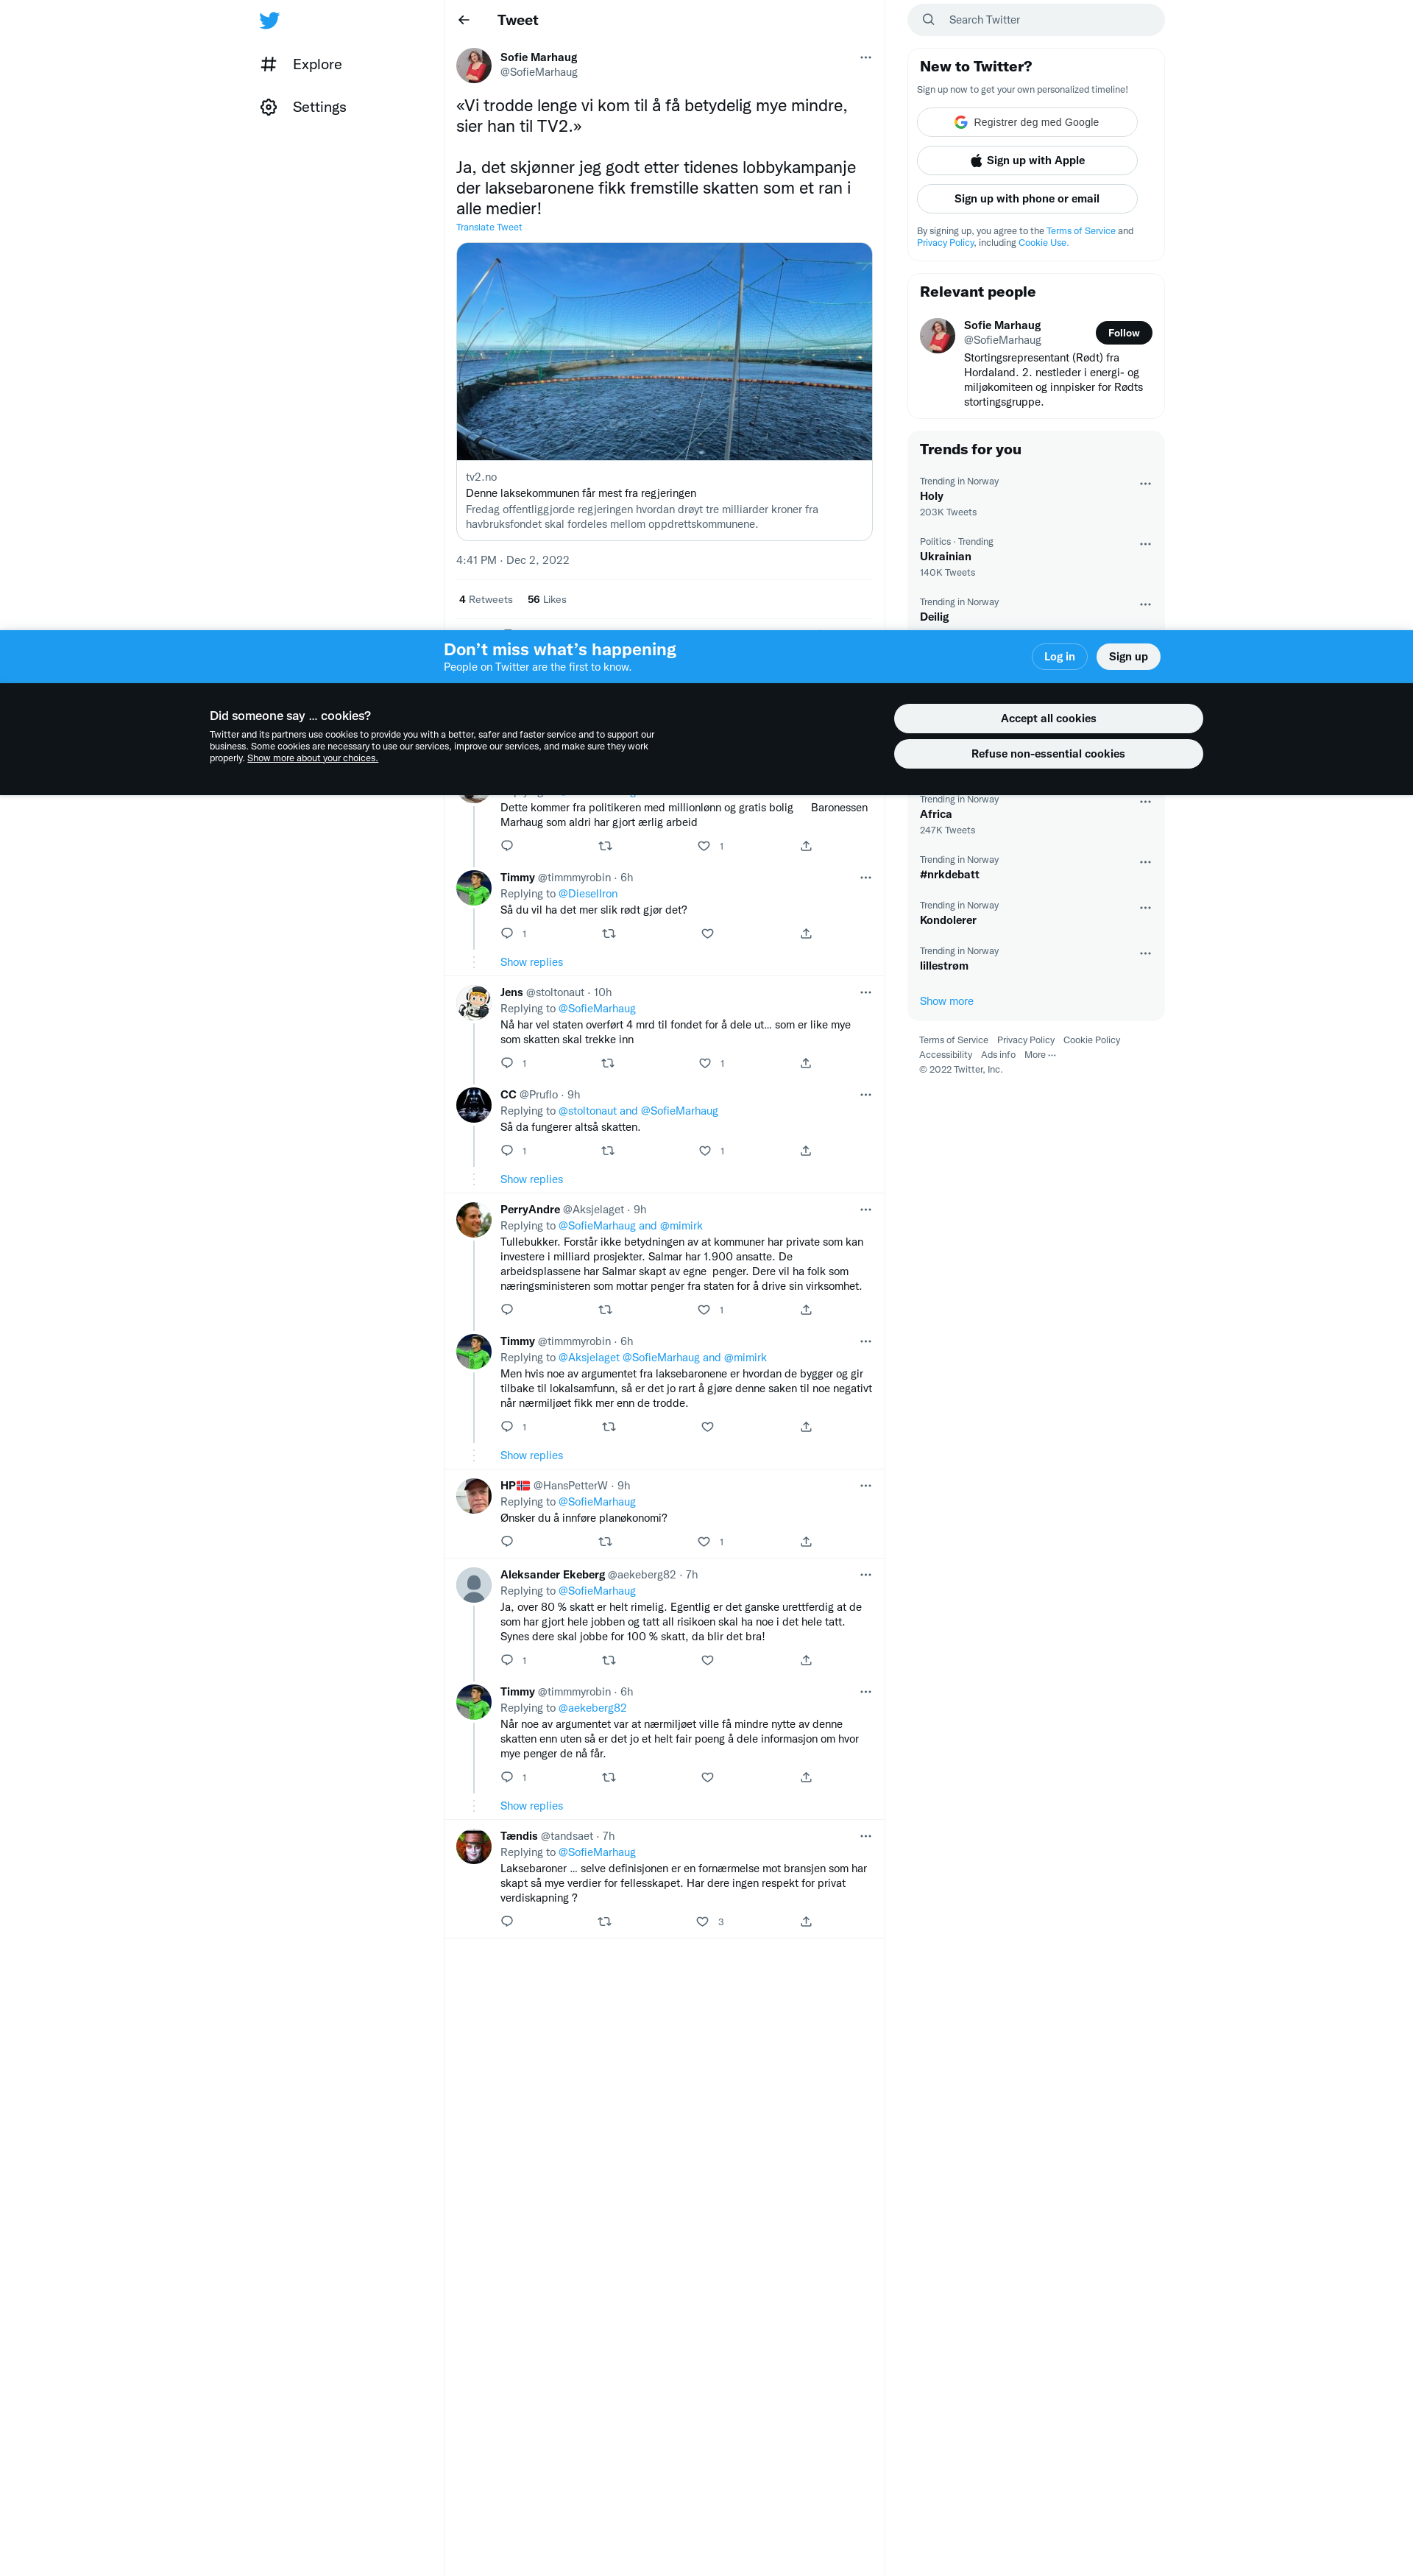Viewport: 1413px width, 2576px height.
Task: Go back using the arrow icon
Action: [x=464, y=20]
